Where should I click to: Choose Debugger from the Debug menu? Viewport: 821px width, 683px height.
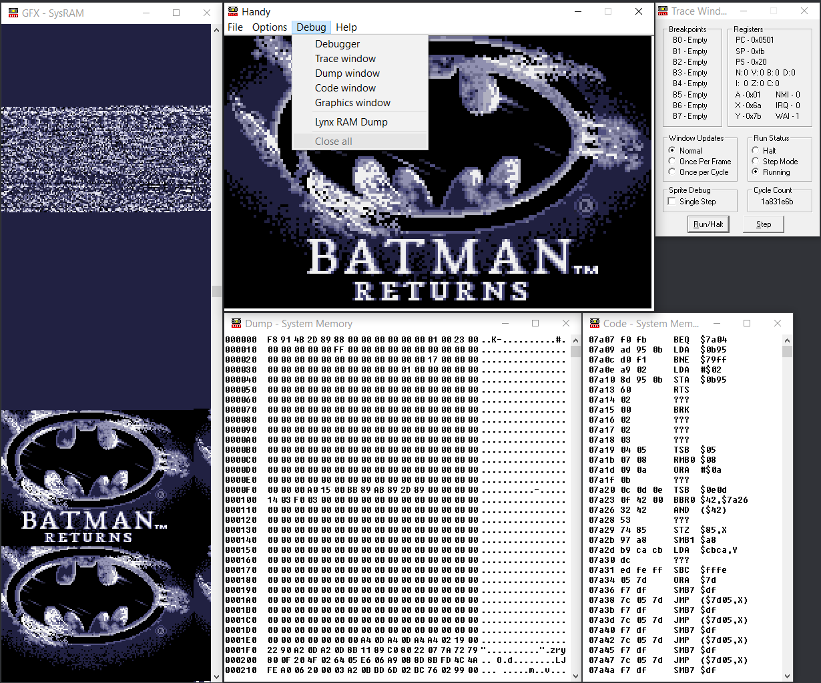tap(360, 44)
